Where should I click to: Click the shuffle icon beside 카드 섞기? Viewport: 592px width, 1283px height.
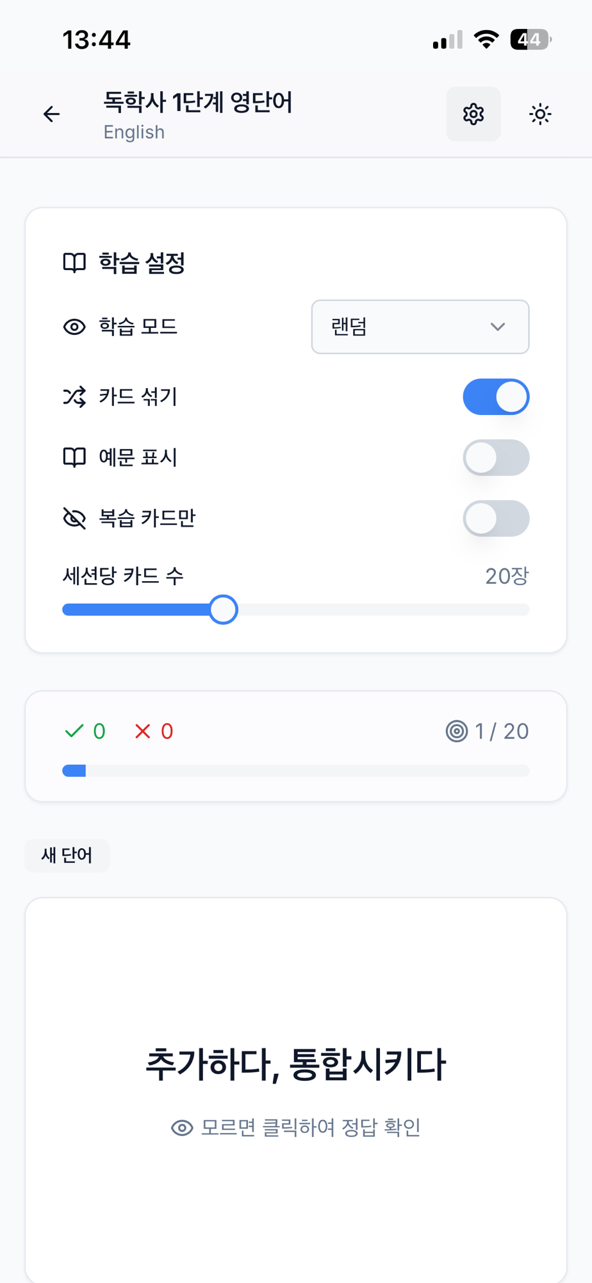74,397
